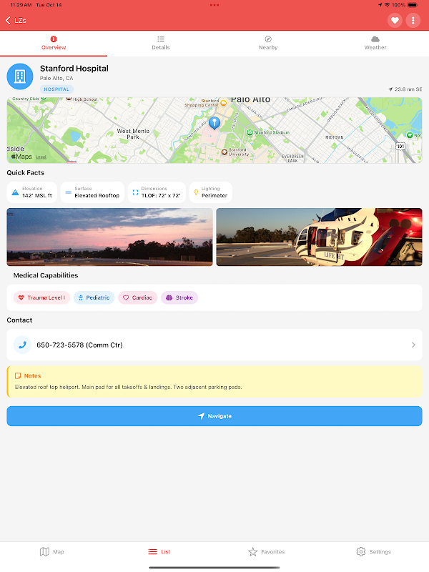
Task: Select the map pin on Stanford Hospital
Action: 214,123
